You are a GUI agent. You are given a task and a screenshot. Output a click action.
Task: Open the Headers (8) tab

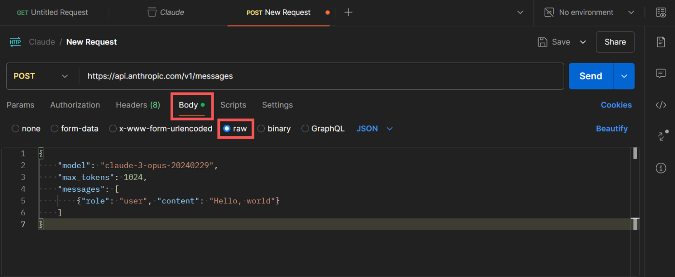[x=138, y=105]
